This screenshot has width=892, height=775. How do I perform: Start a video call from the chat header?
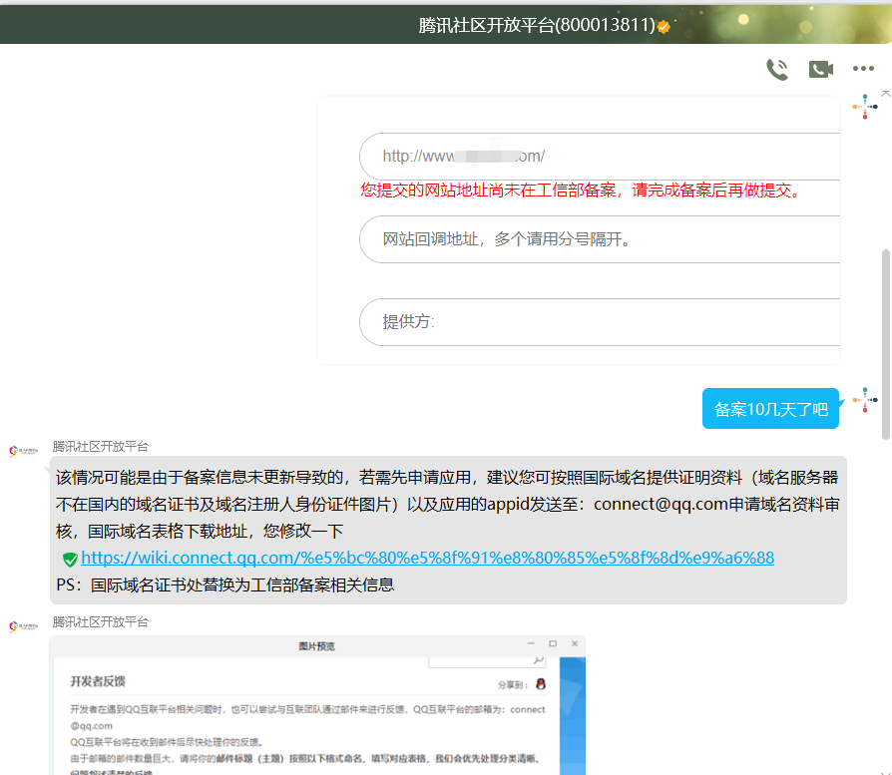click(x=821, y=69)
